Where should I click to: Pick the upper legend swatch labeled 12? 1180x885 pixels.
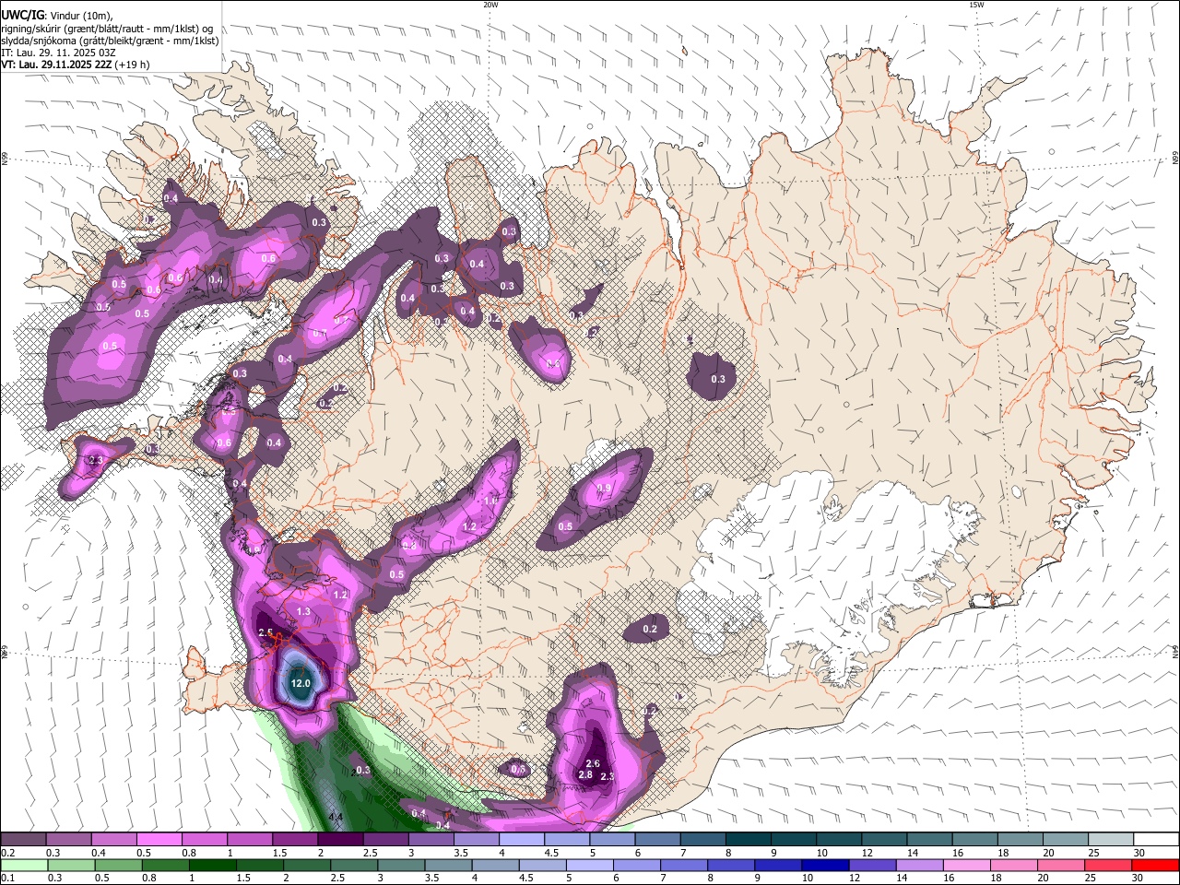coord(885,840)
